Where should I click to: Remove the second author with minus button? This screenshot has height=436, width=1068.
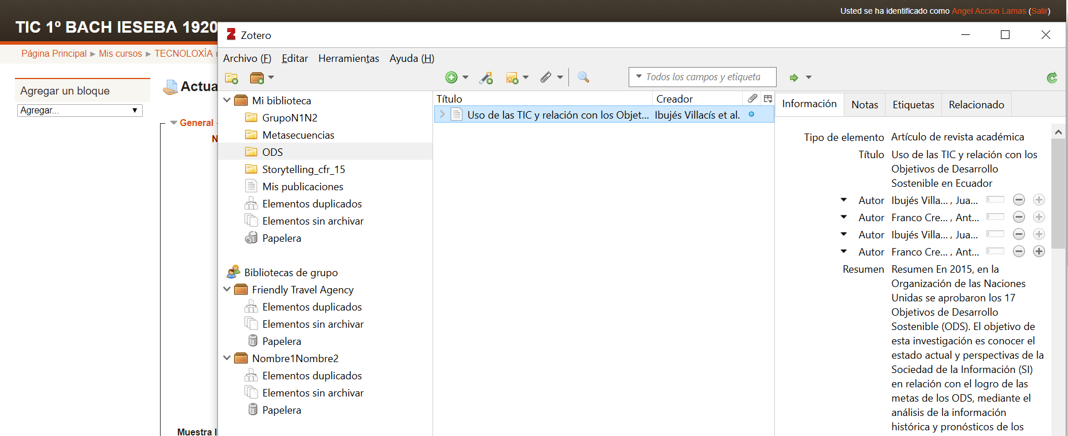[x=1019, y=217]
